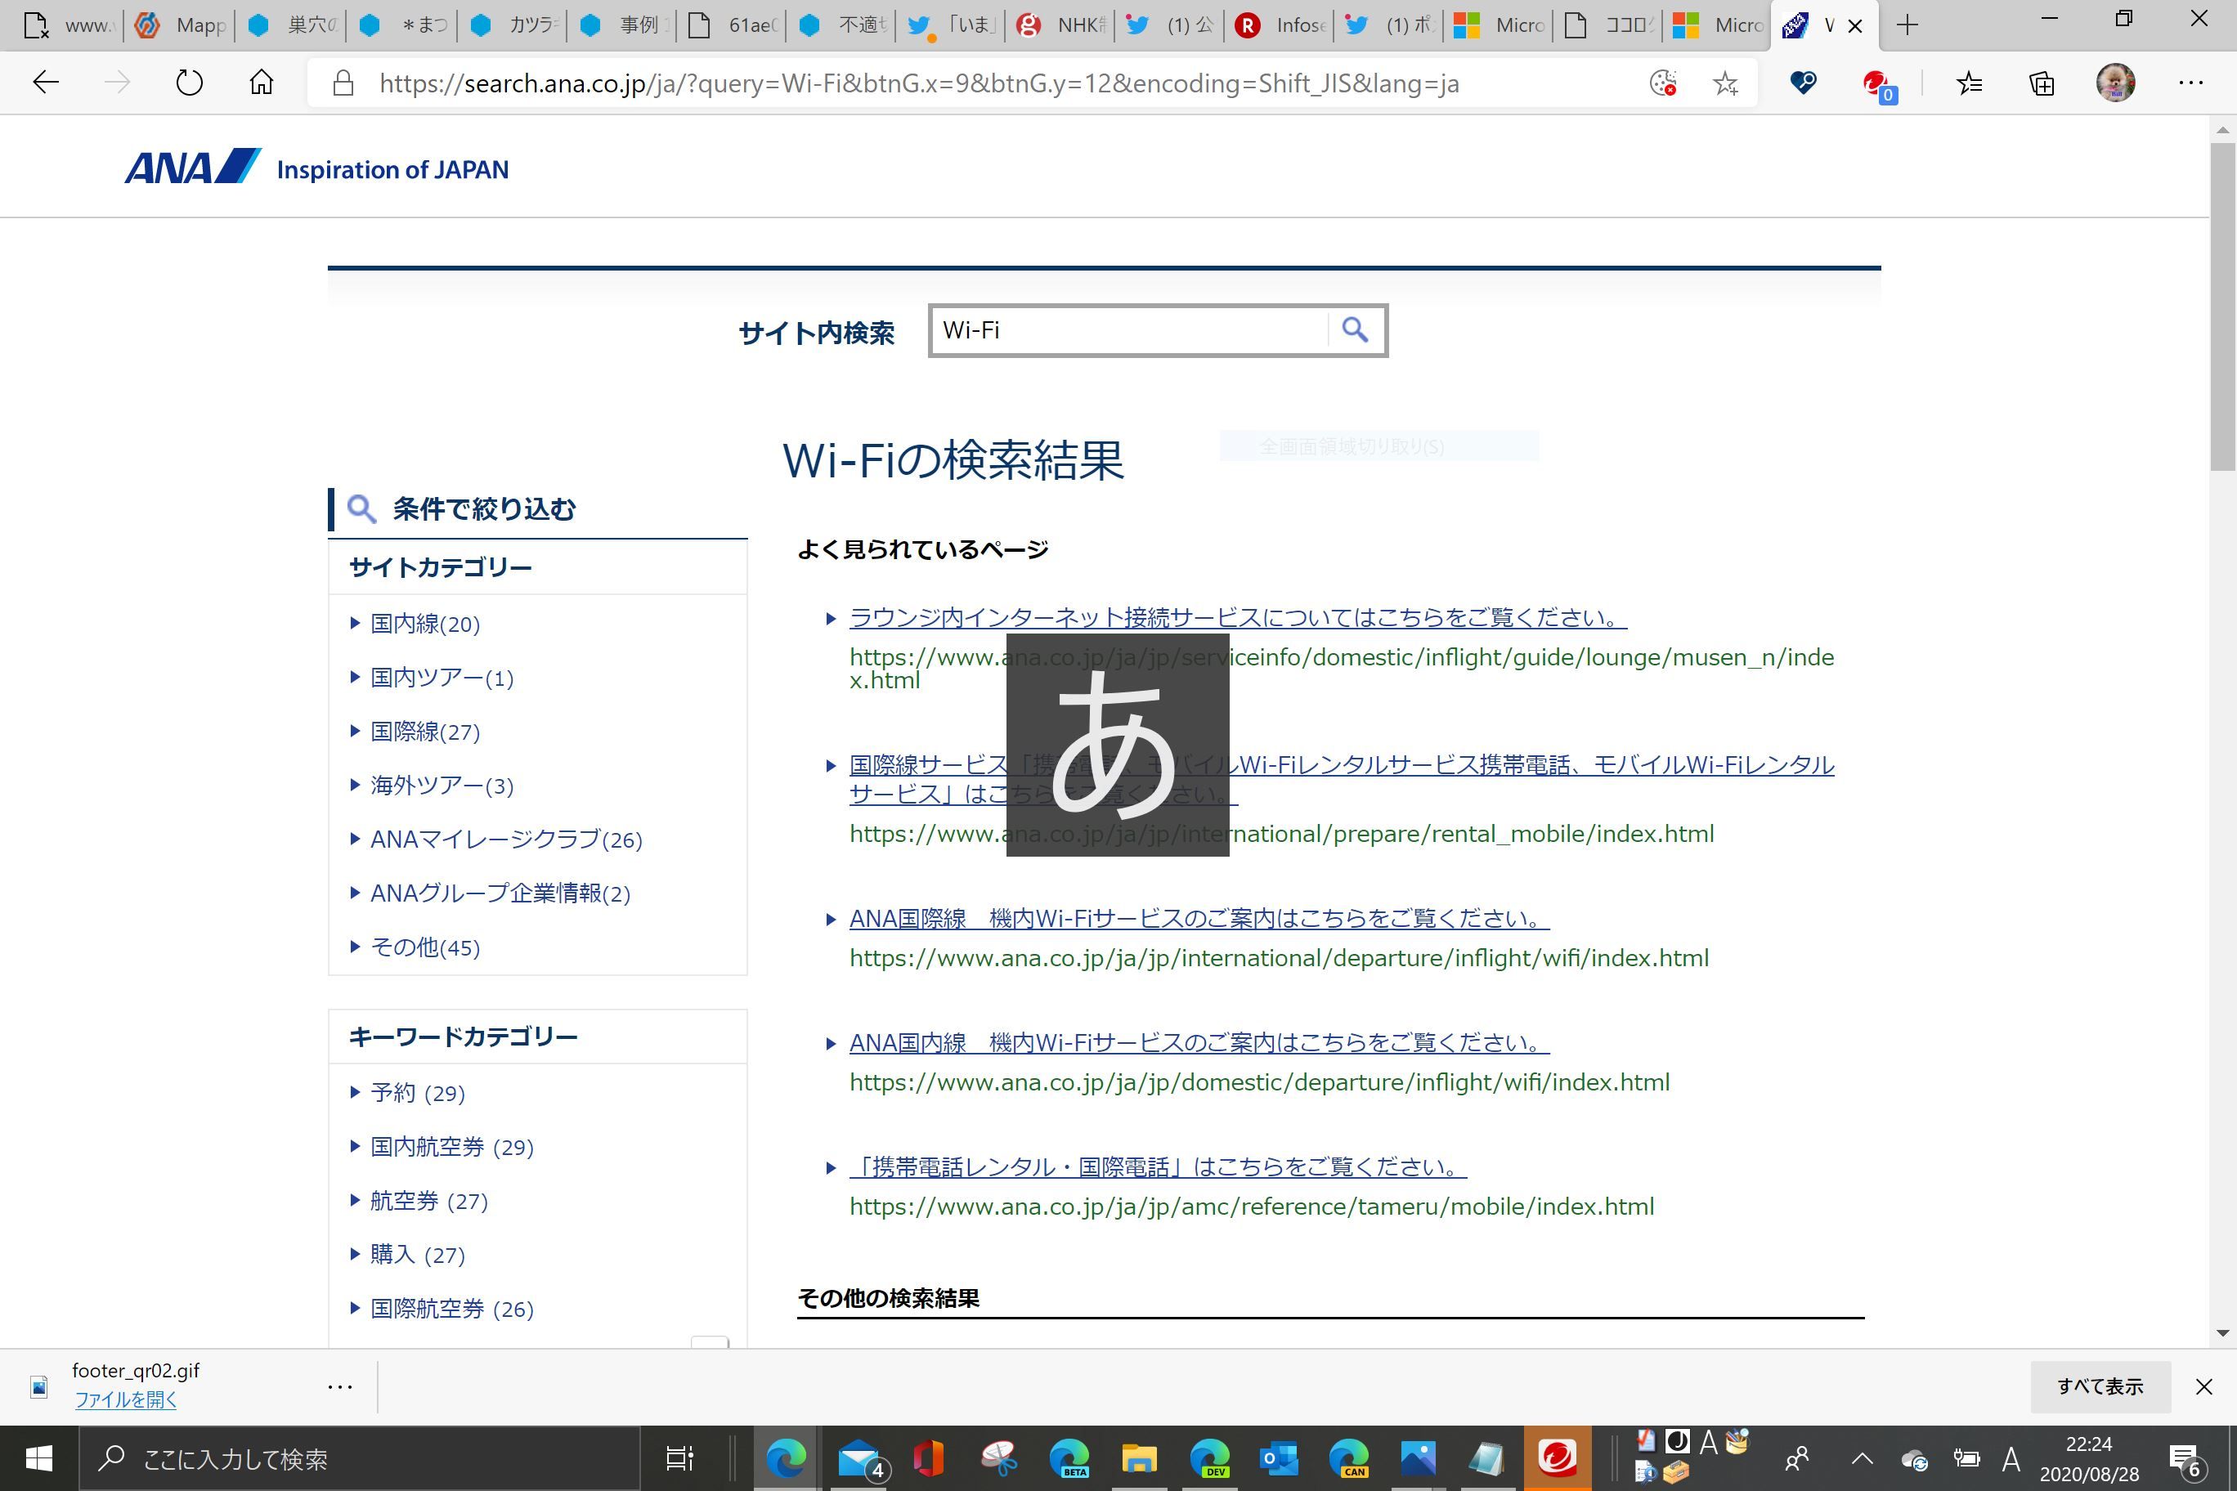This screenshot has width=2237, height=1491.
Task: Open options menu for footer_qr02.gif download
Action: coord(339,1386)
